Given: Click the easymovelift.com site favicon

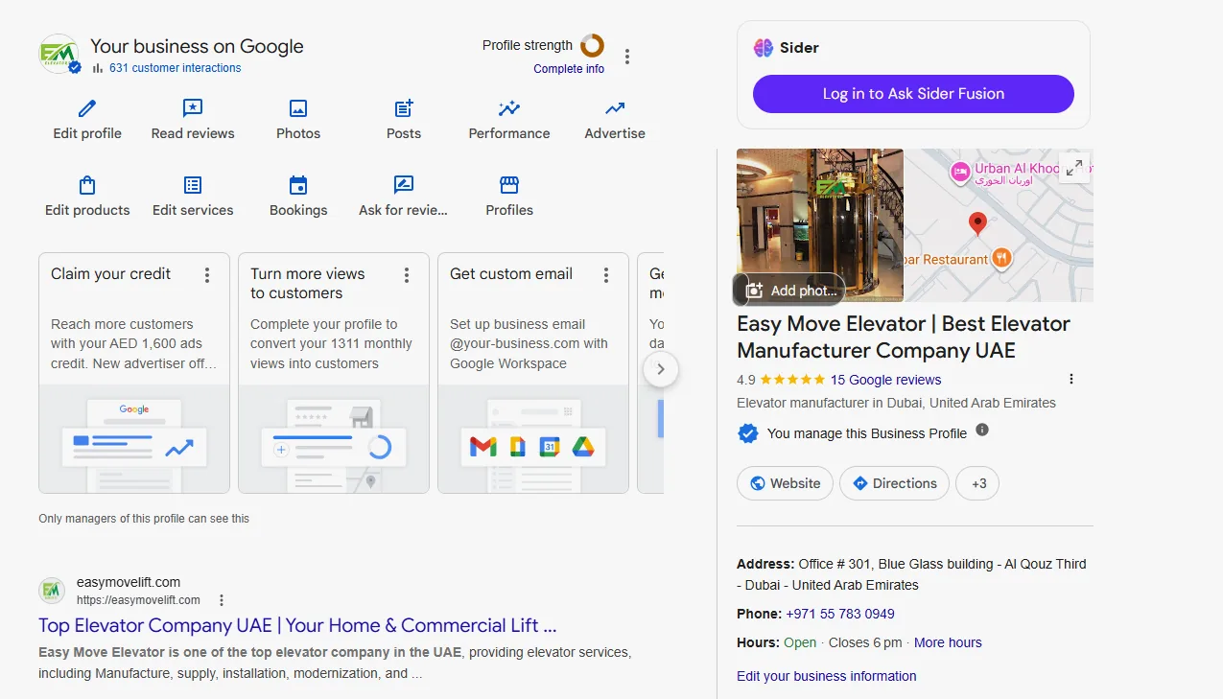Looking at the screenshot, I should [x=52, y=591].
